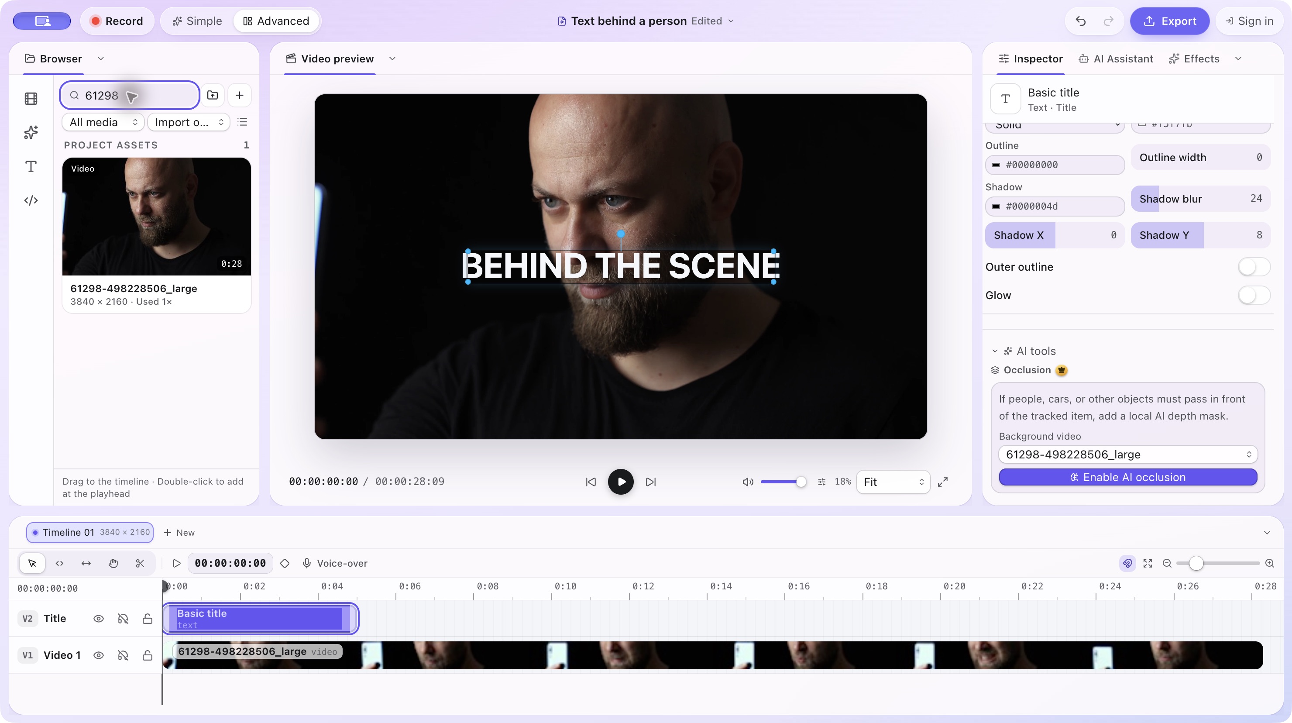The image size is (1292, 723).
Task: Open the code section in Browser sidebar
Action: click(31, 200)
